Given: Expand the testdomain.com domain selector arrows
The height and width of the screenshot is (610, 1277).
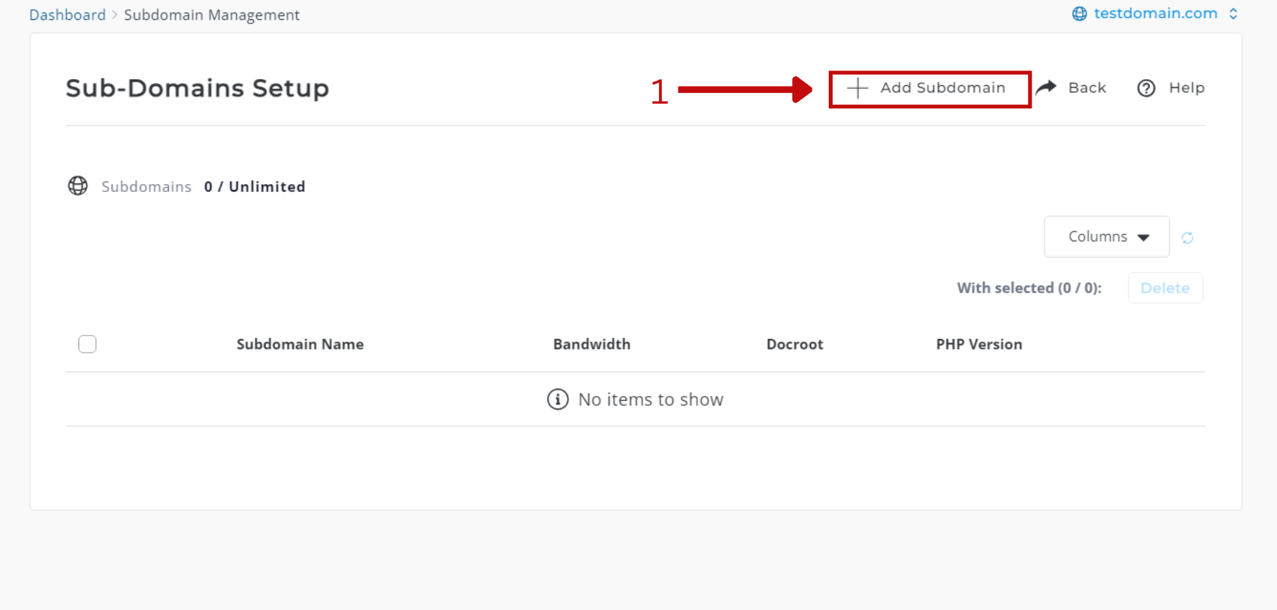Looking at the screenshot, I should click(1233, 13).
